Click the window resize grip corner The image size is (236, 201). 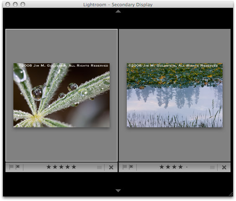(231, 194)
